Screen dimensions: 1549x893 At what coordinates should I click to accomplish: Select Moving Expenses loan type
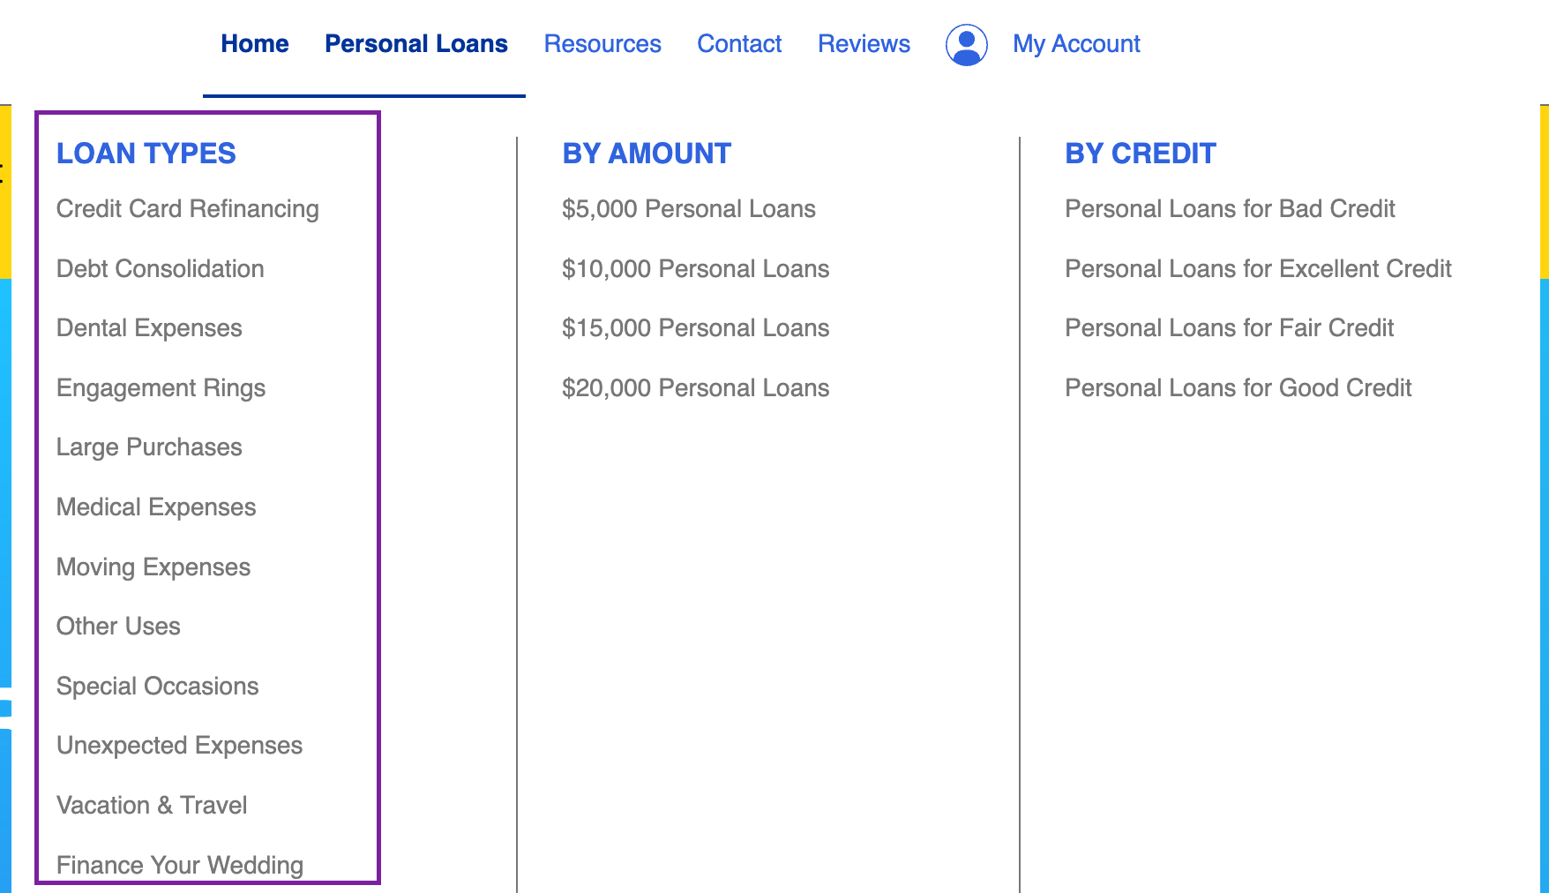point(153,567)
